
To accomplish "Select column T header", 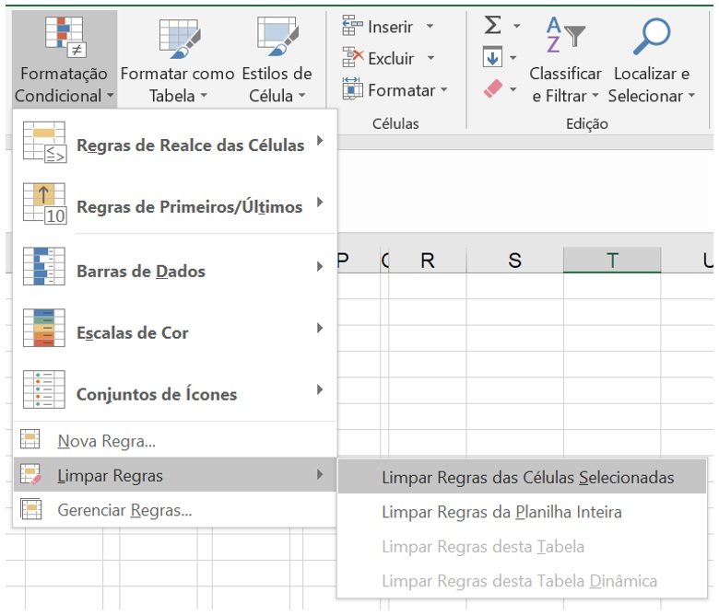I will 612,261.
